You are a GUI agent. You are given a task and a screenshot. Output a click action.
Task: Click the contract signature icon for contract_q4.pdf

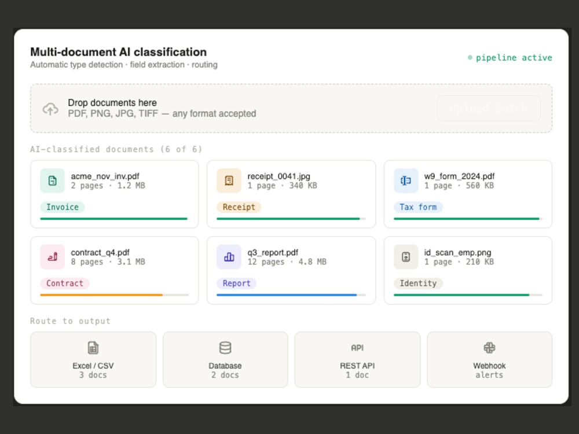53,257
